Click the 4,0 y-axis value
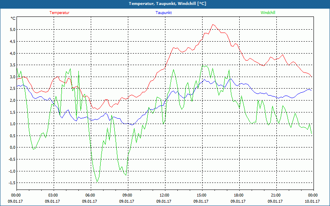Viewport: 330px width, 206px height. (x=13, y=53)
